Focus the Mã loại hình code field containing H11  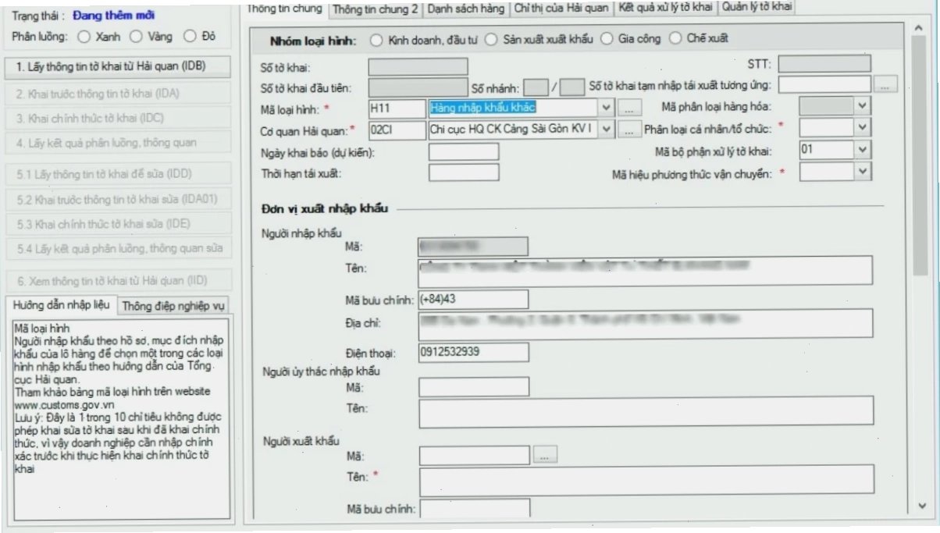pyautogui.click(x=396, y=107)
